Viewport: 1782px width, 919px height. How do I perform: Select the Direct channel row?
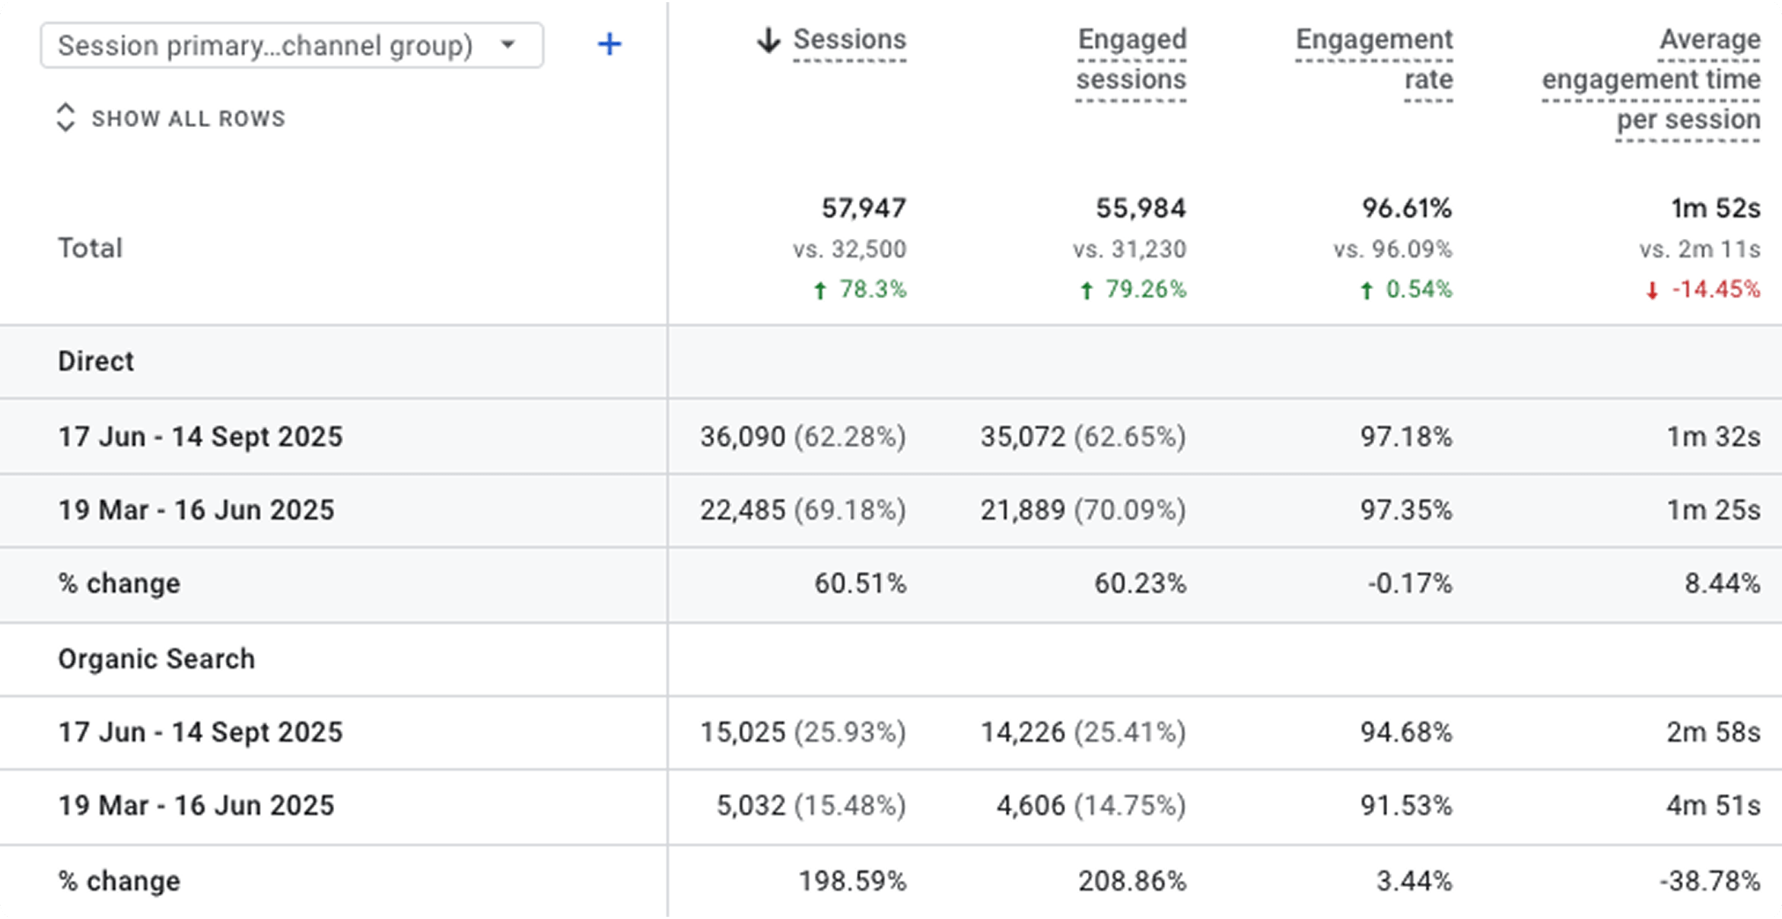(x=96, y=361)
